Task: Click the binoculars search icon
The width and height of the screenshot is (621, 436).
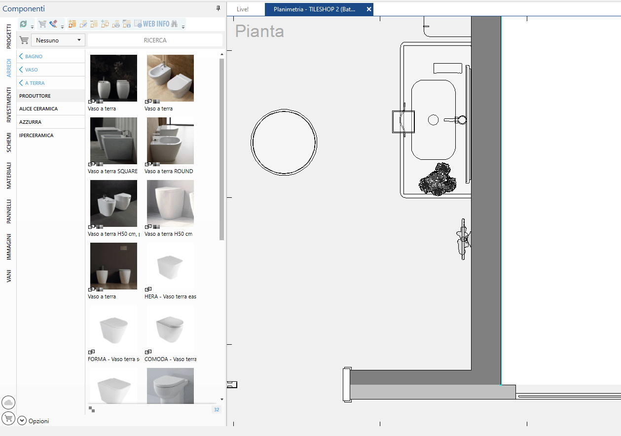Action: [175, 24]
